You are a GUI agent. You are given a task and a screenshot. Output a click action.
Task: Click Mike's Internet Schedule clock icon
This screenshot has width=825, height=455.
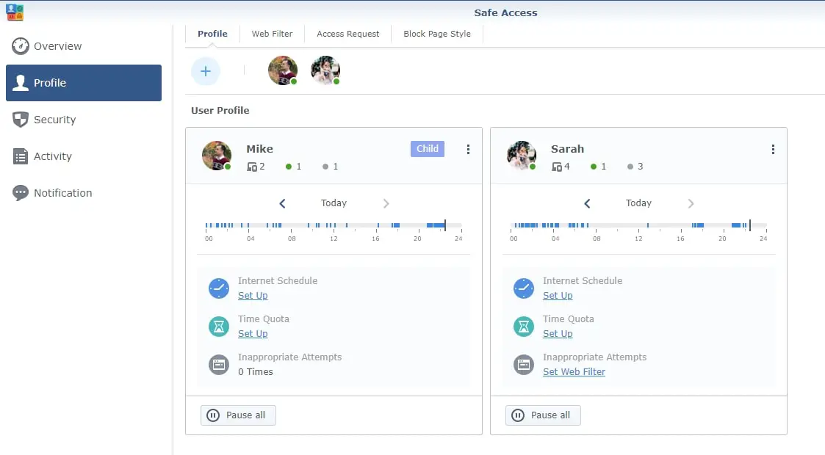pos(218,288)
